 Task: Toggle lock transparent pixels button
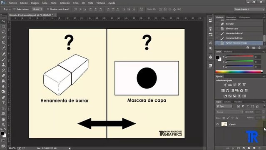(224, 118)
